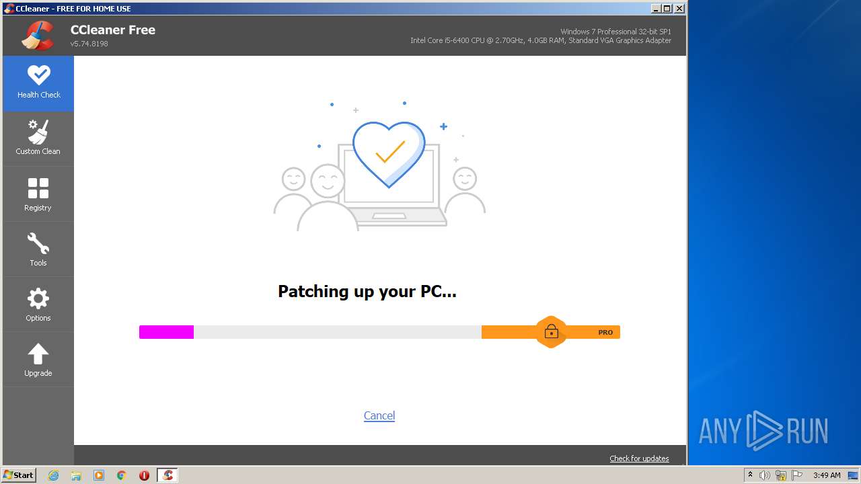This screenshot has height=484, width=861.
Task: Open network status tray icon
Action: (x=781, y=475)
